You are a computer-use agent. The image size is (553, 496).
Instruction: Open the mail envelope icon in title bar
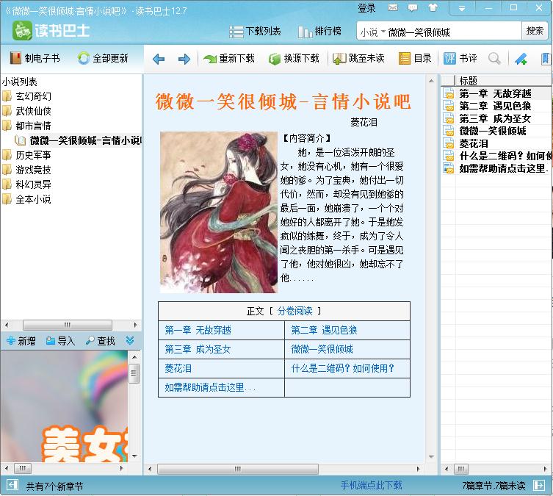coord(392,8)
